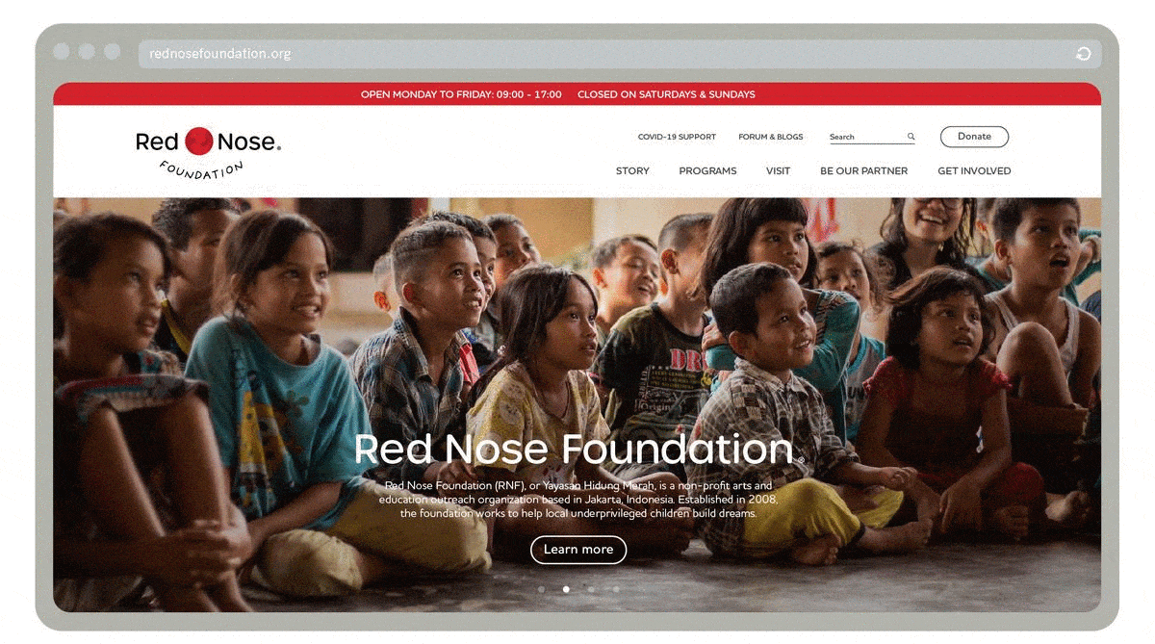
Task: Select the active second carousel dot
Action: (566, 589)
